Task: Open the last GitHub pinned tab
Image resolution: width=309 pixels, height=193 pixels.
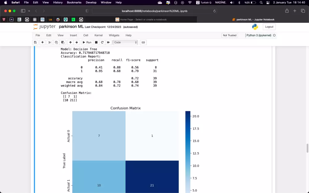Action: point(81,19)
